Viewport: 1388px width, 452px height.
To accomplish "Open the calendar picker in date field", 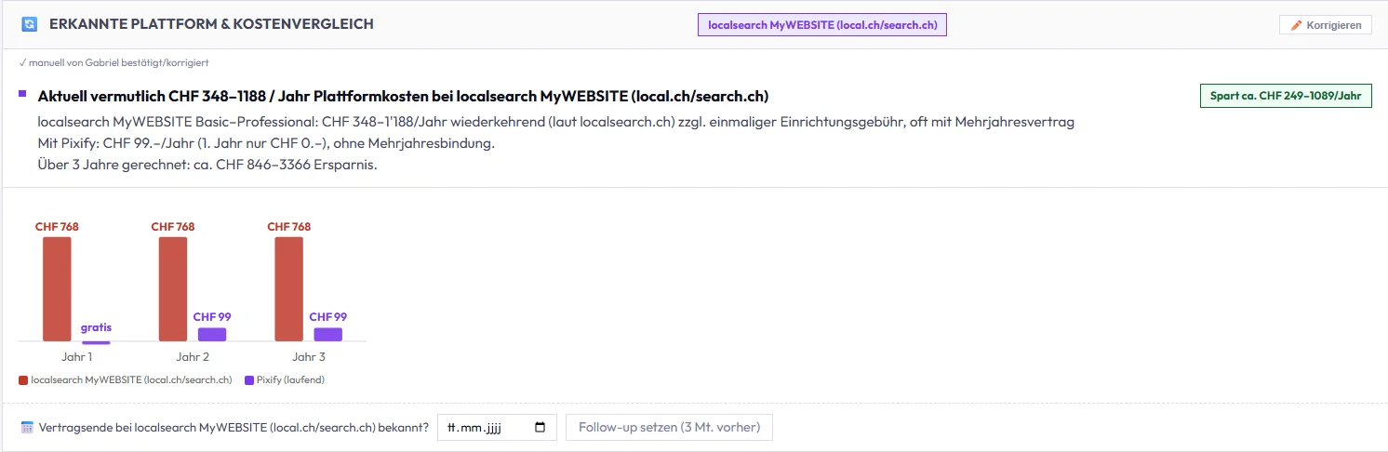I will 541,428.
